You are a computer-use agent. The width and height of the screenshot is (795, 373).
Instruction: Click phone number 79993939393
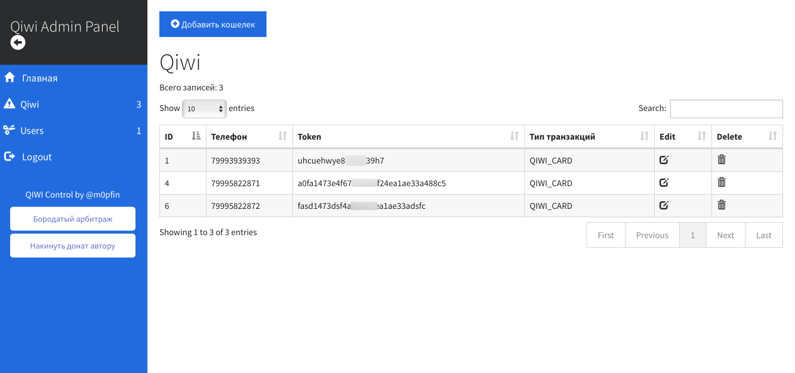236,161
